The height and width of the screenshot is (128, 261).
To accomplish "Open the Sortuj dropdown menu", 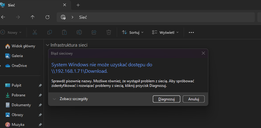I will (x=133, y=32).
